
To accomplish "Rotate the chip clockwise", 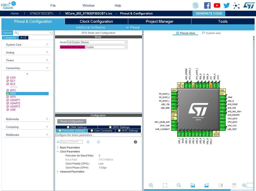I will 193,185.
